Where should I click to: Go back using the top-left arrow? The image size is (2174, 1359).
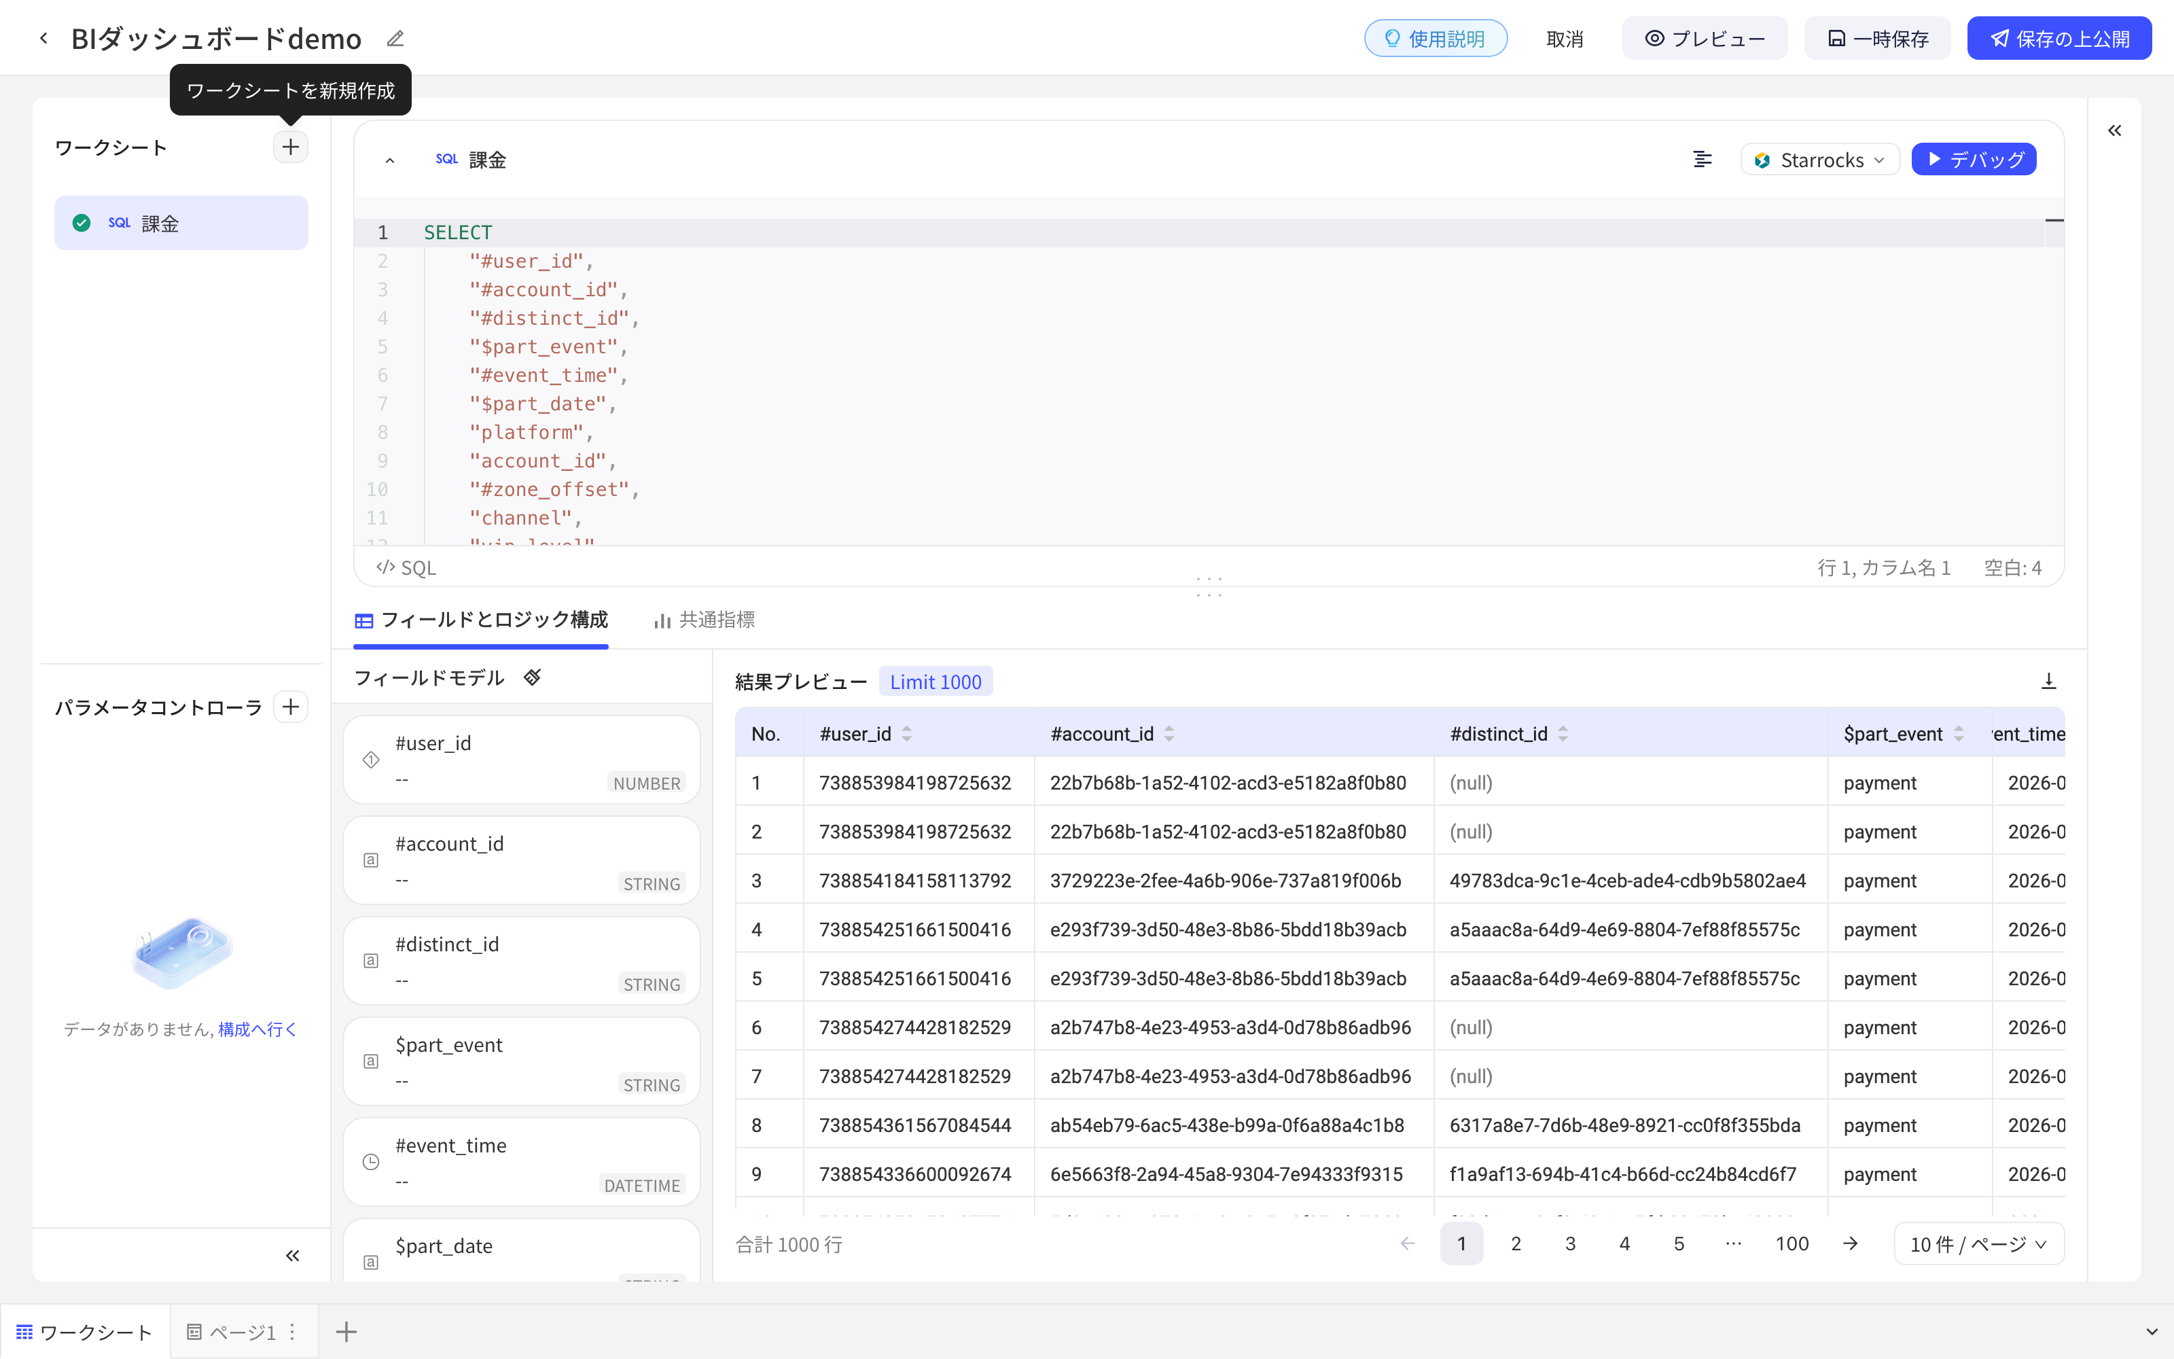click(x=43, y=39)
